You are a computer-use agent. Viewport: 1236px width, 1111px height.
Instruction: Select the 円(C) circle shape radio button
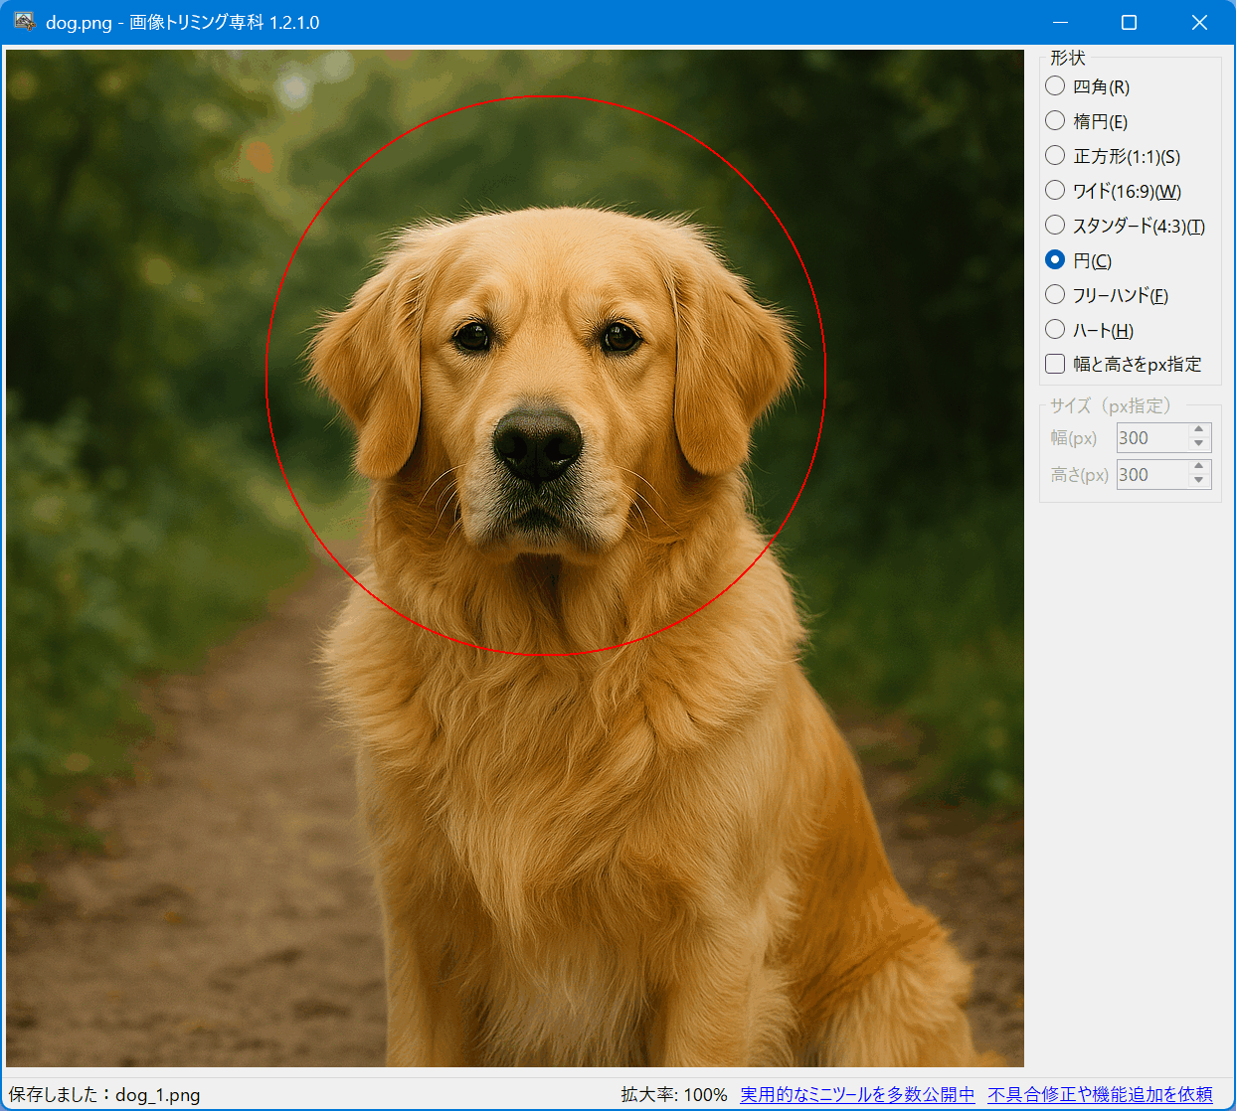1055,260
